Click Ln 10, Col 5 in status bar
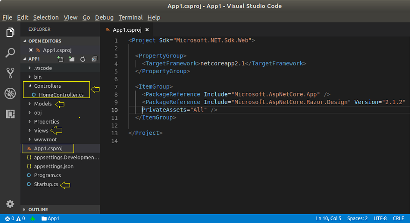410x223 pixels. click(x=328, y=218)
